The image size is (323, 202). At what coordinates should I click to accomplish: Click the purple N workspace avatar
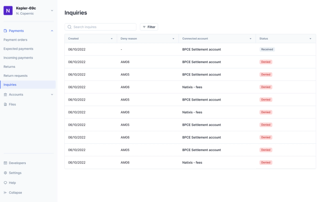[x=8, y=11]
